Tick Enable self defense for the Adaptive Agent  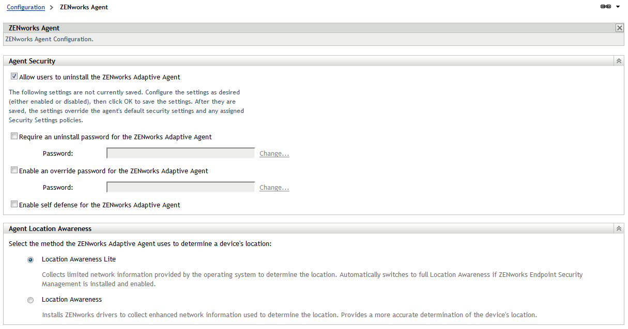14,204
